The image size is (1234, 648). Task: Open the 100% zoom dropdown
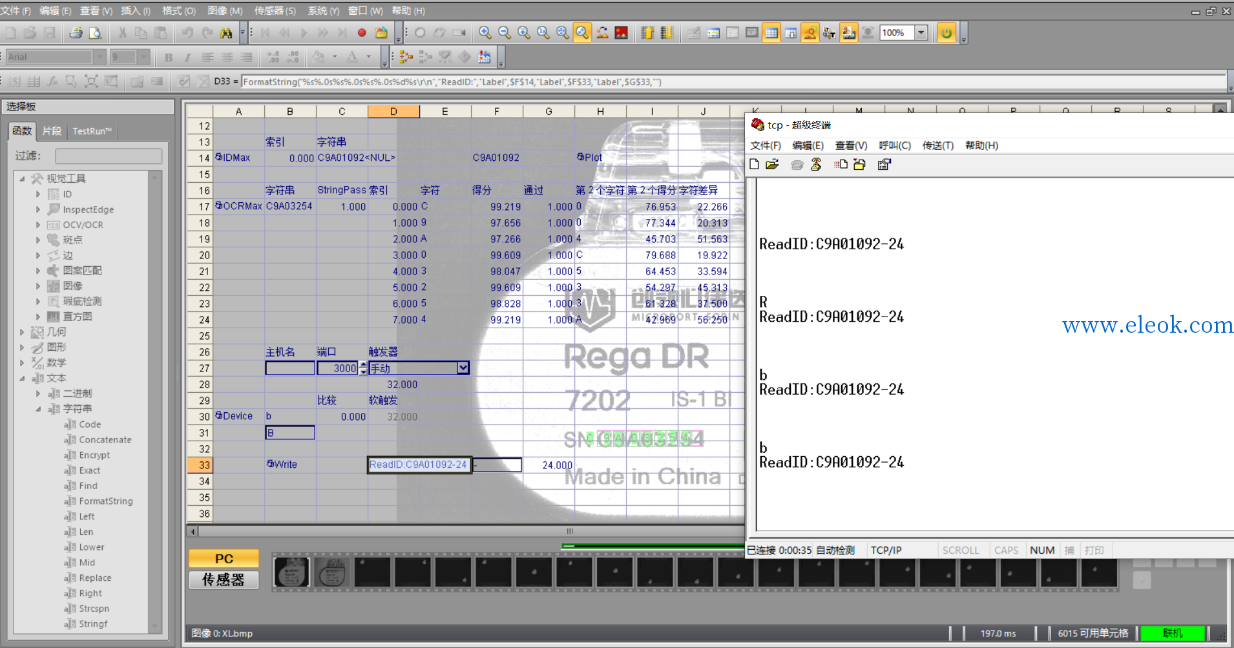[x=921, y=33]
